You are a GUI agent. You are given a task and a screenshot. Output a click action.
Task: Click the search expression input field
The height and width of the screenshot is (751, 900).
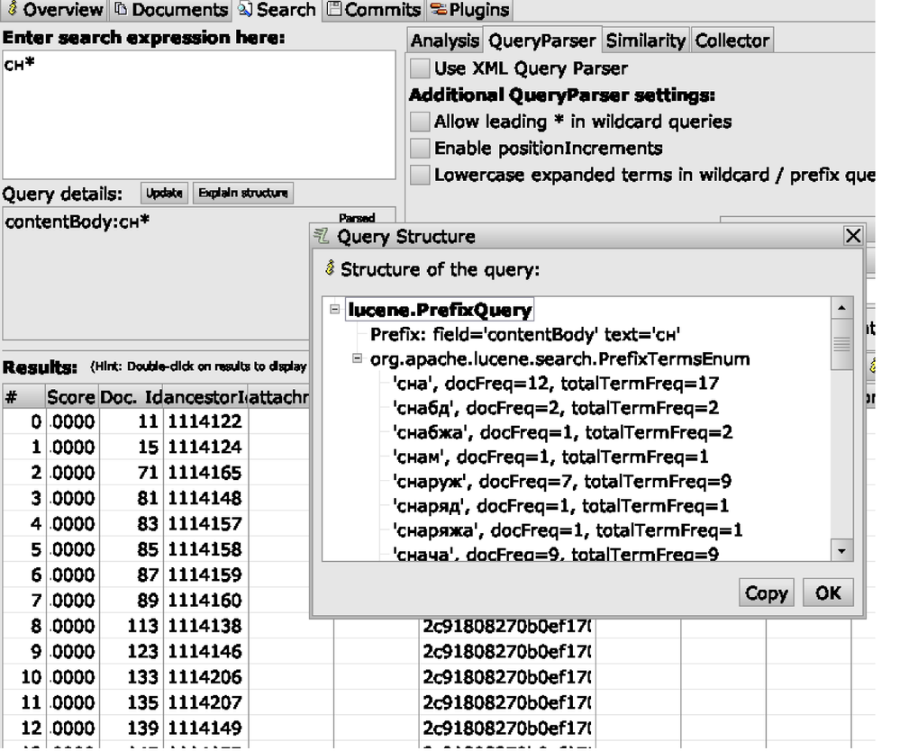(x=199, y=114)
